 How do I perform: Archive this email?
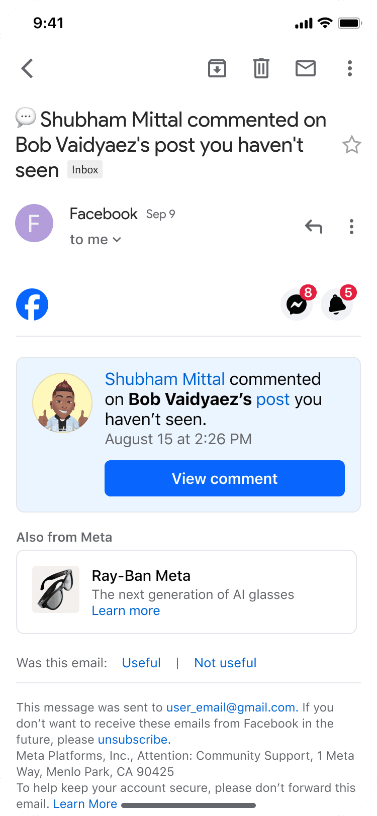[x=217, y=68]
